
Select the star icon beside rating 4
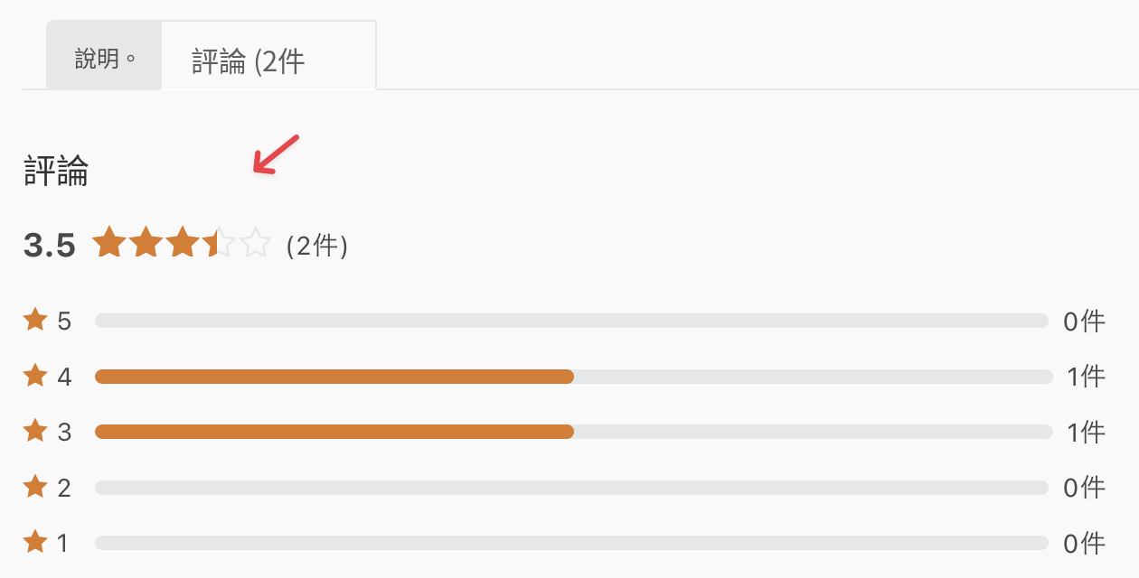(35, 376)
